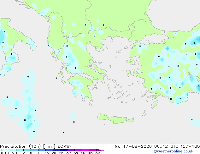Click the 1 to 2 mm legend swatch

click(20, 150)
